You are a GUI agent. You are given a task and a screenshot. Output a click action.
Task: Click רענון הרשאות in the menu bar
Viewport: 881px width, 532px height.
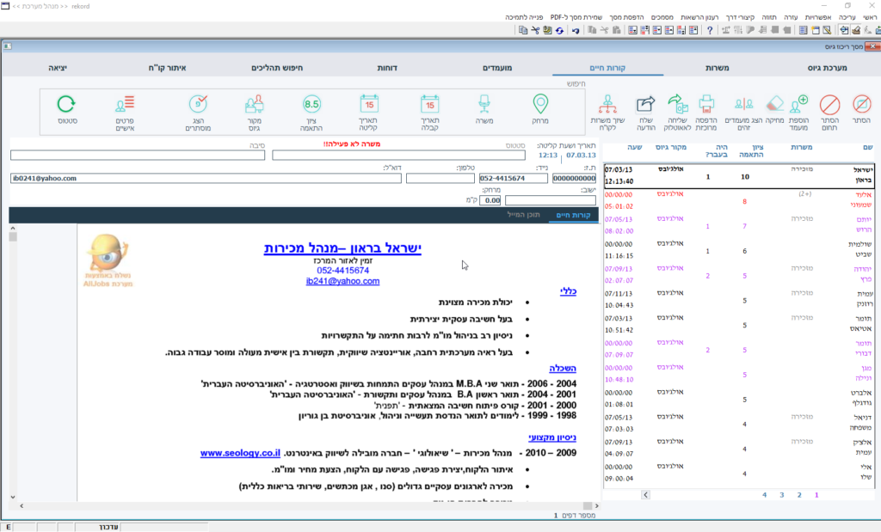click(x=699, y=17)
